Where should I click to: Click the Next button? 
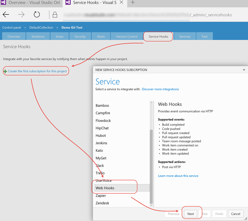[190, 214]
